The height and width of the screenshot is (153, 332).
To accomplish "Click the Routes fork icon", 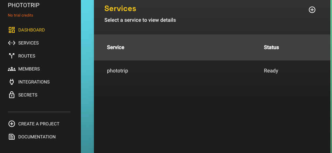I will 12,56.
